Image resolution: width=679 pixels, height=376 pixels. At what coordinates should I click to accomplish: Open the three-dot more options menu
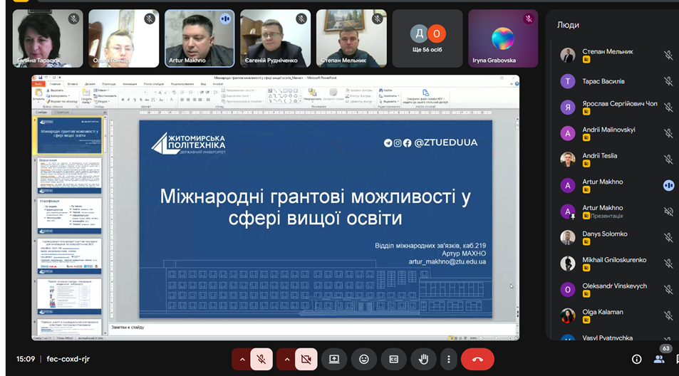[447, 359]
